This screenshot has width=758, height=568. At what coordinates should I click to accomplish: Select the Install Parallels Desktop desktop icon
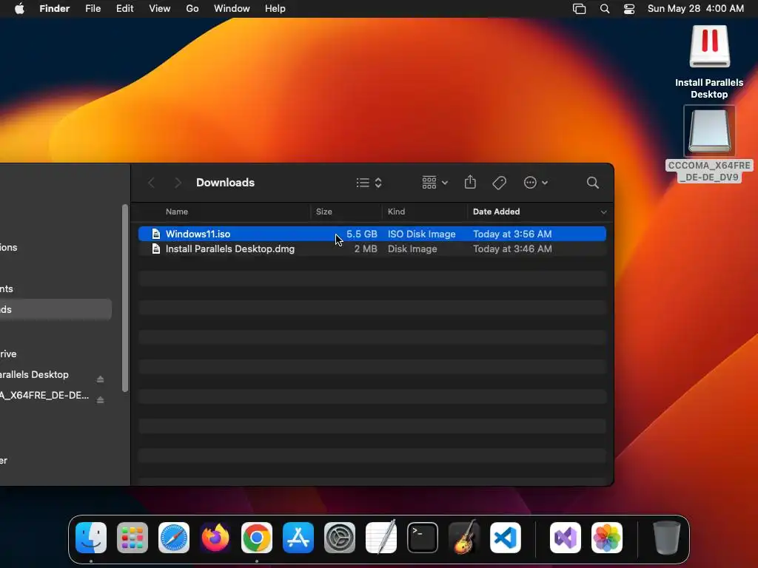pyautogui.click(x=709, y=62)
